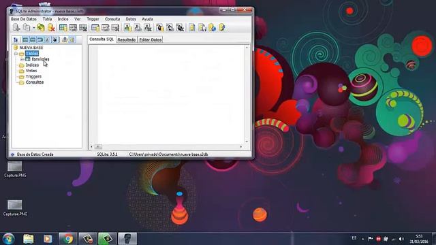Image resolution: width=436 pixels, height=245 pixels.
Task: Click the Delete Index toolbar icon
Action: pyautogui.click(x=115, y=27)
